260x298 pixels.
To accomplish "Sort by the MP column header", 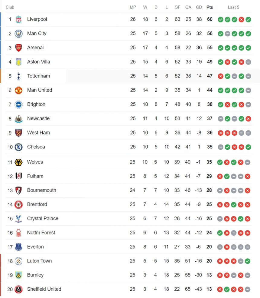I will (x=133, y=7).
